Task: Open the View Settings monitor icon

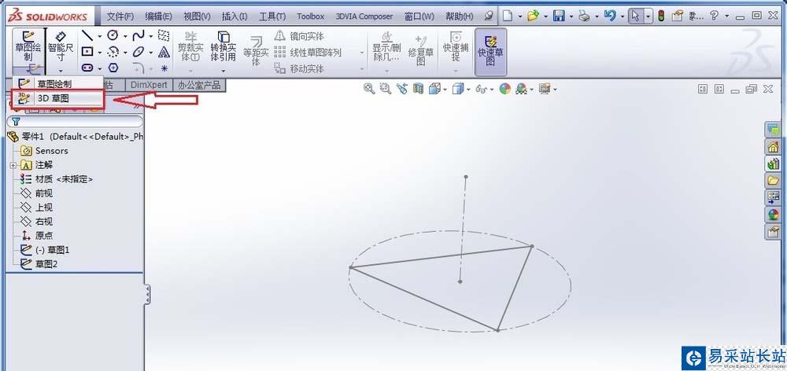Action: point(545,90)
